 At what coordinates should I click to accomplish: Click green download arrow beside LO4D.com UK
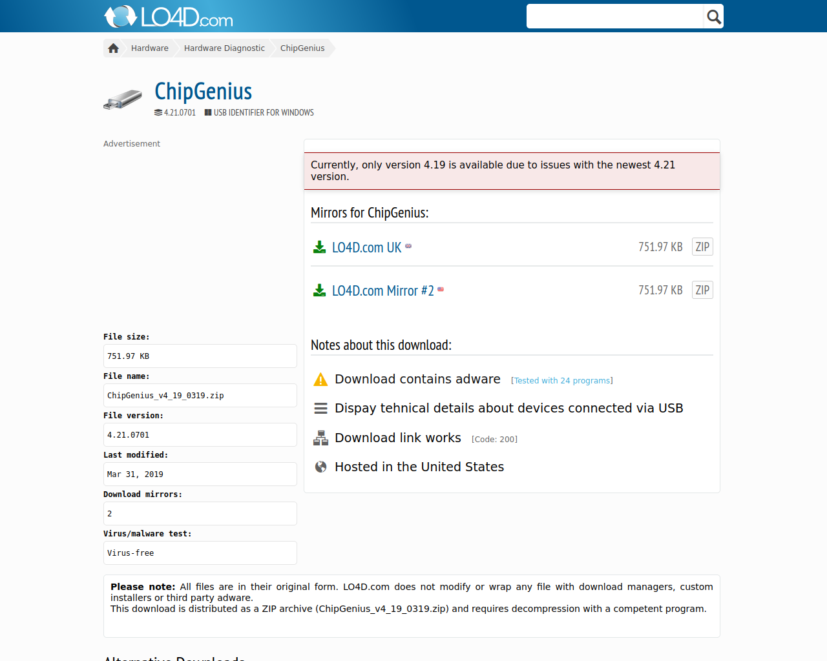coord(319,247)
